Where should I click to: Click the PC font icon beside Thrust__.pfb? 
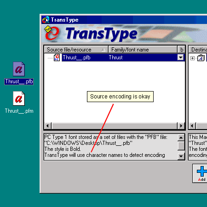(57, 57)
